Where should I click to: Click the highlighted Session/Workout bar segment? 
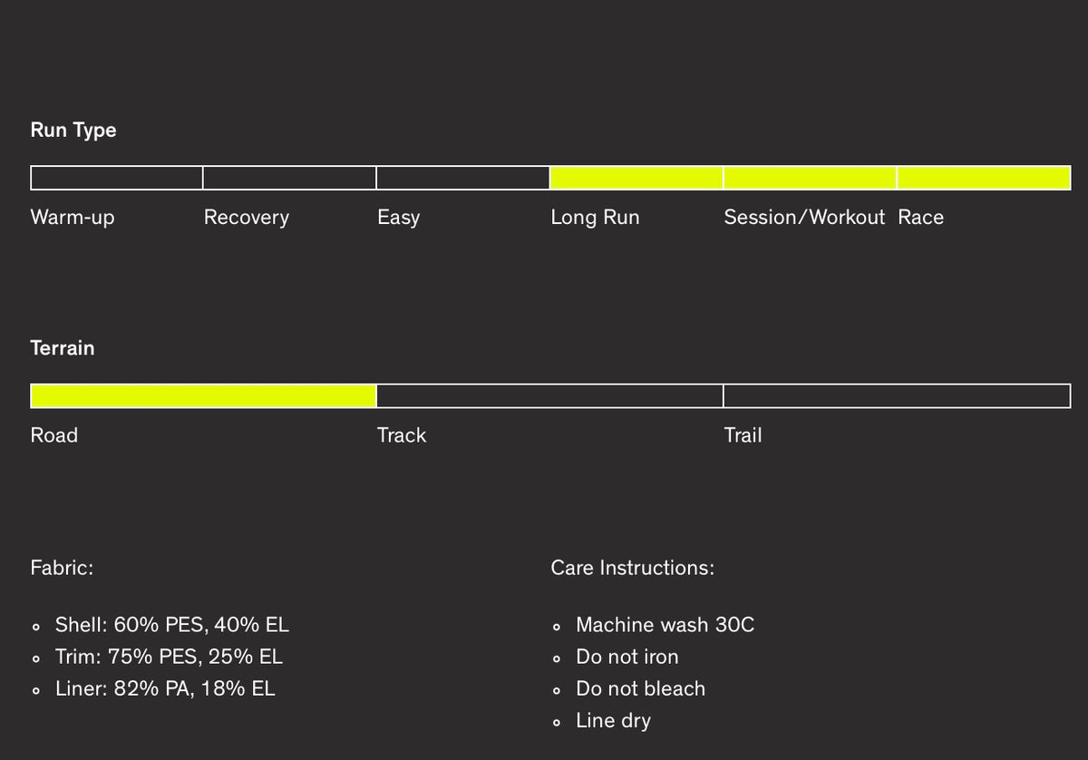(811, 178)
